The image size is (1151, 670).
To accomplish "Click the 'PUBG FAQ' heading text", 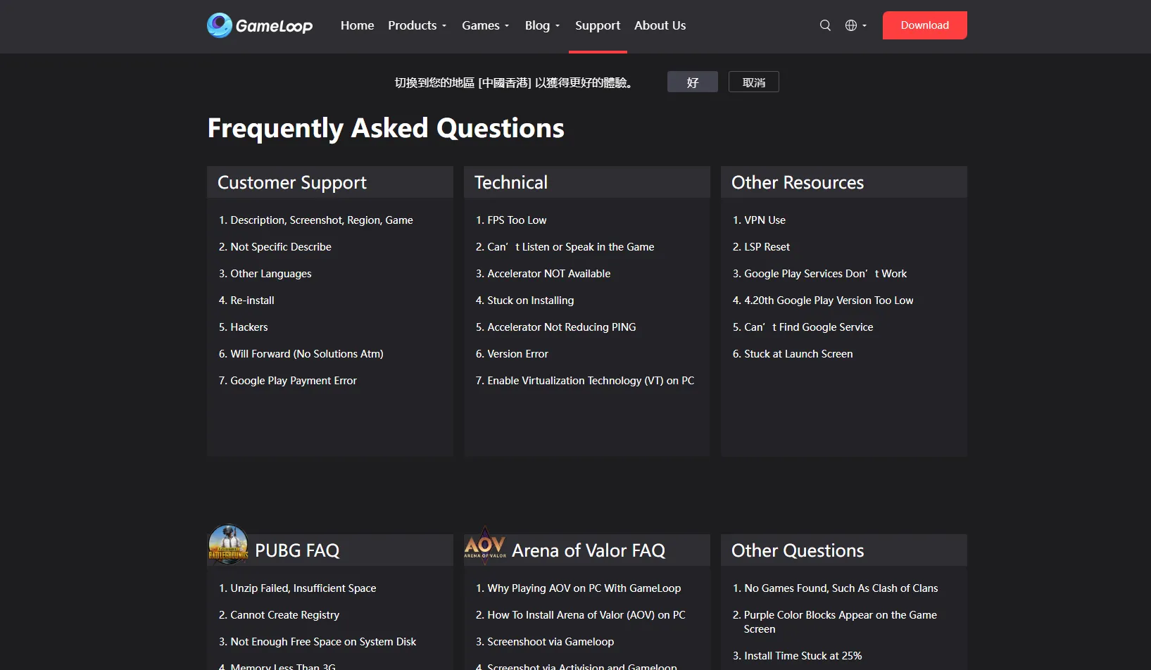I will tap(297, 550).
